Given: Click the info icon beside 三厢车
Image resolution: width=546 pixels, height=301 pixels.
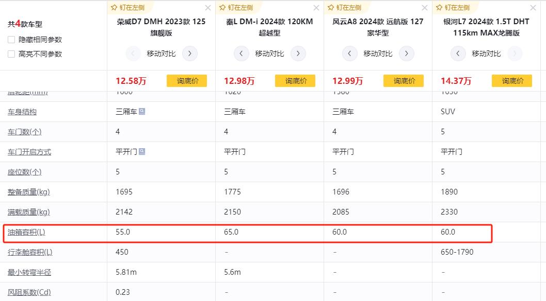Looking at the screenshot, I should pyautogui.click(x=142, y=111).
